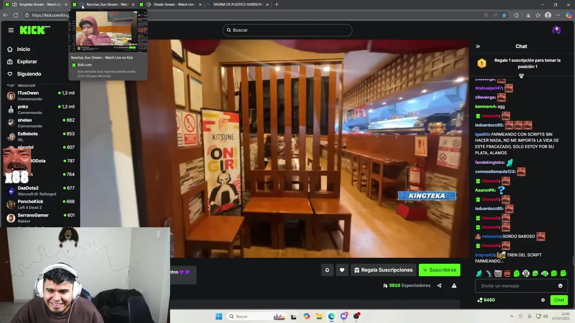Click the nehuusin username in chat
575x323 pixels.
[491, 236]
